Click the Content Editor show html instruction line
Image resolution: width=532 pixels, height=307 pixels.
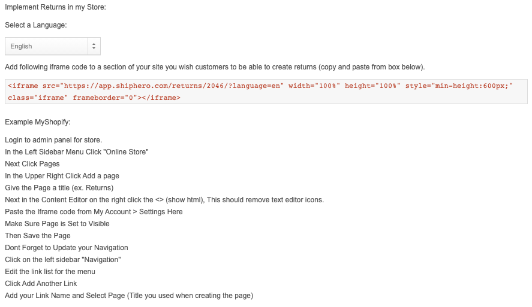[x=164, y=200]
